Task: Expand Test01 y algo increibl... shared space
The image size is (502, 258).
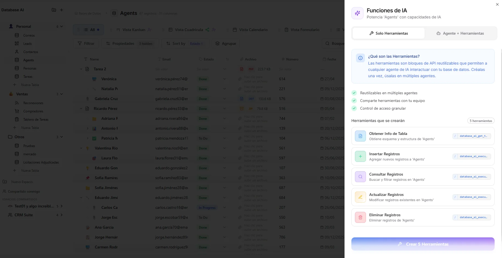Action: click(x=62, y=206)
